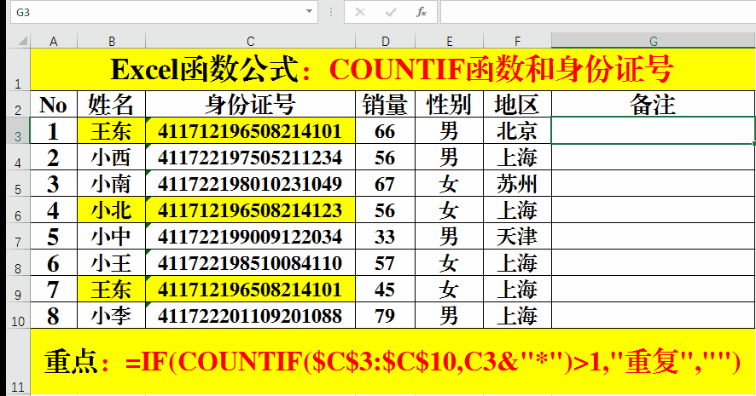The image size is (756, 396).
Task: Click name cell '小李'
Action: pos(112,316)
